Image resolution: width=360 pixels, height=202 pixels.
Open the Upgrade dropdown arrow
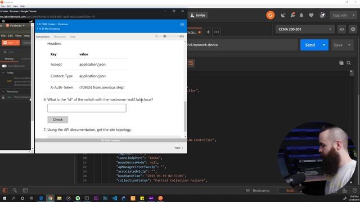tap(353, 15)
